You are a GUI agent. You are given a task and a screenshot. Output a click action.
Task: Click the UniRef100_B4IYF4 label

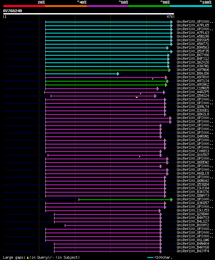(x=193, y=251)
